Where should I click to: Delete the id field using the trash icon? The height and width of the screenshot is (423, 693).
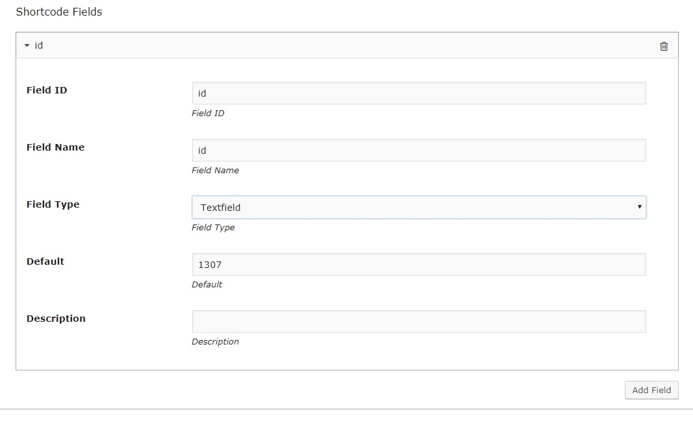tap(664, 45)
